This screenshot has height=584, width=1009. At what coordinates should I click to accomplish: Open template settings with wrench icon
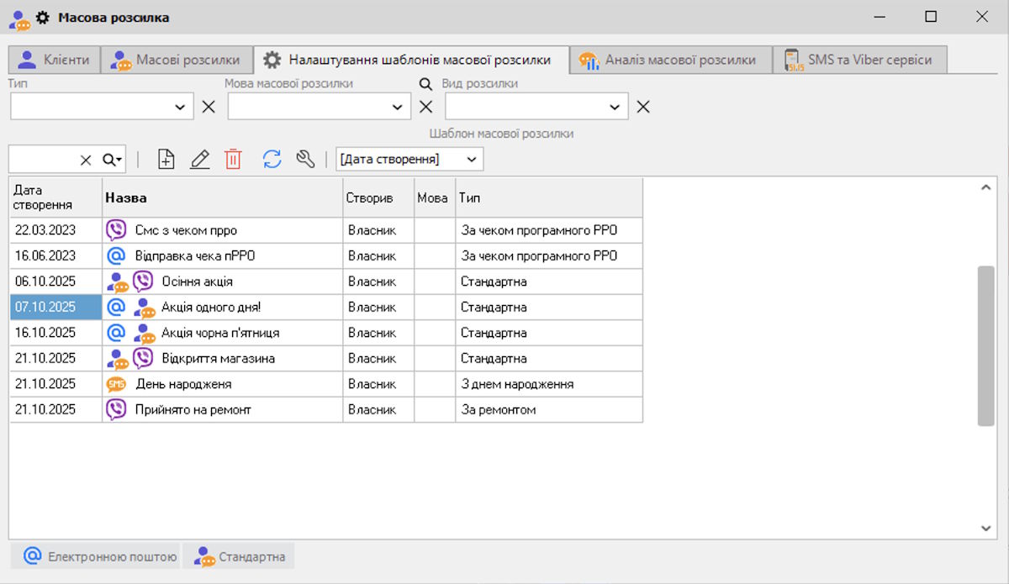click(x=304, y=159)
